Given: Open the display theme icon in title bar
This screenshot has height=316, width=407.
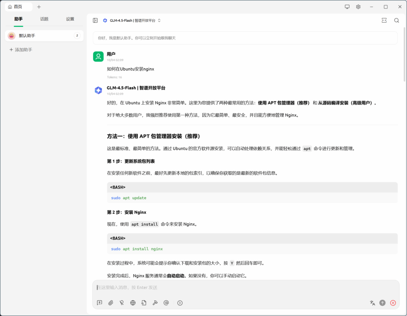Looking at the screenshot, I should click(x=347, y=7).
